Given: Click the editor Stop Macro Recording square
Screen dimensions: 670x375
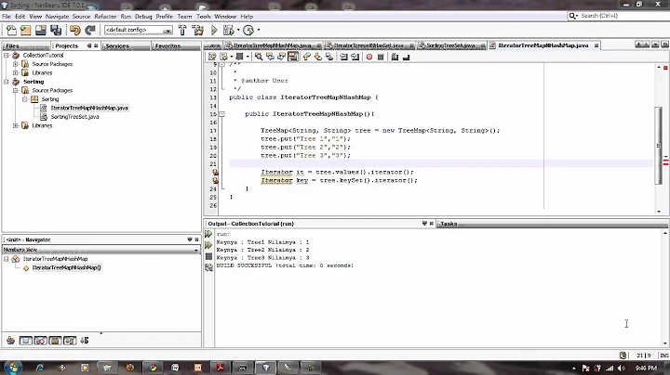Looking at the screenshot, I should pyautogui.click(x=381, y=58).
